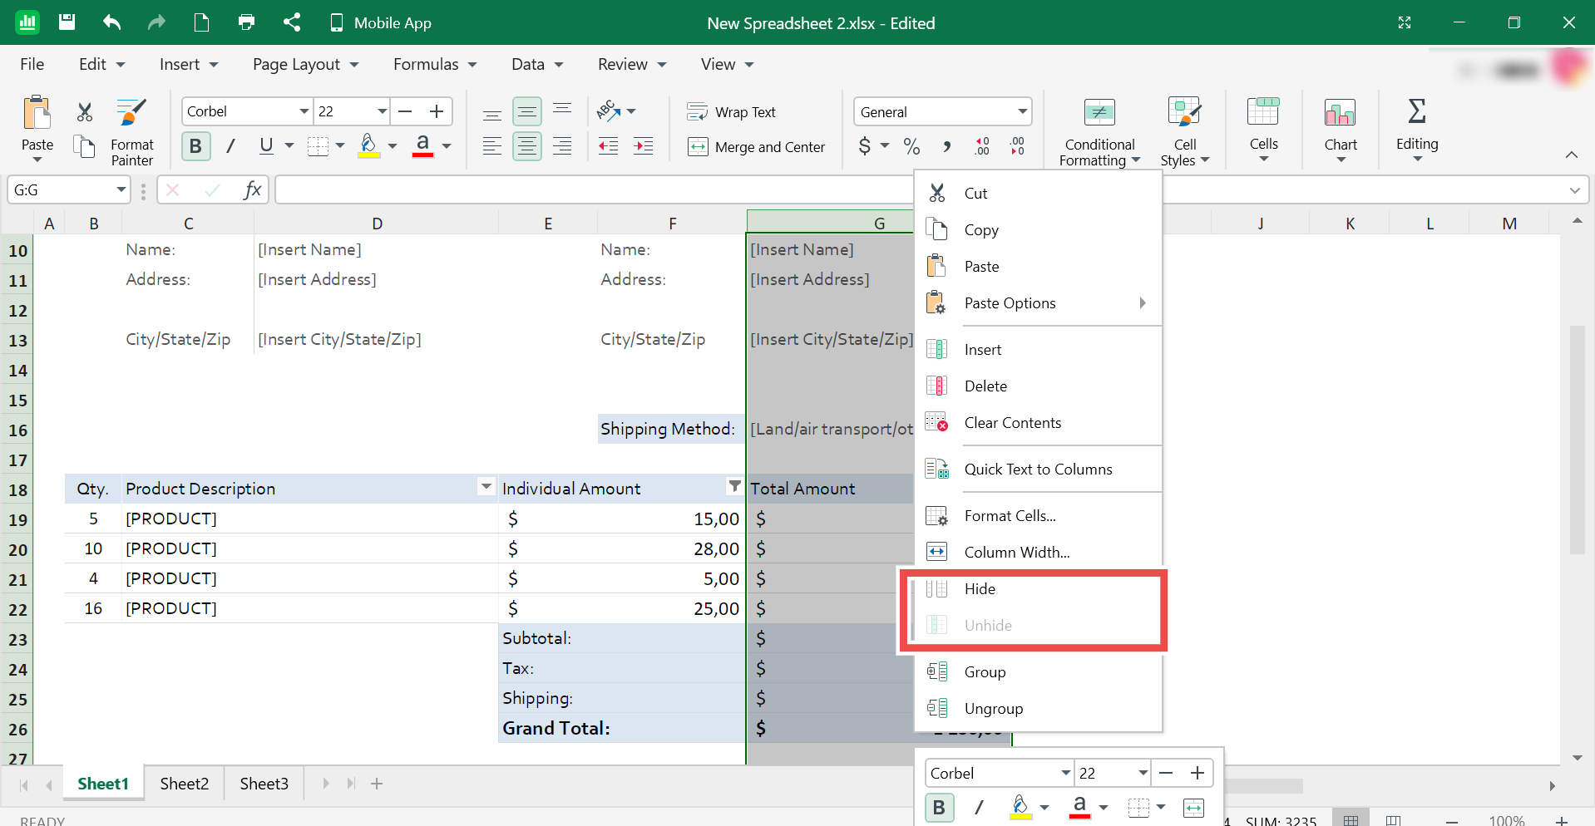
Task: Choose Quick Text to Columns
Action: tap(1038, 470)
